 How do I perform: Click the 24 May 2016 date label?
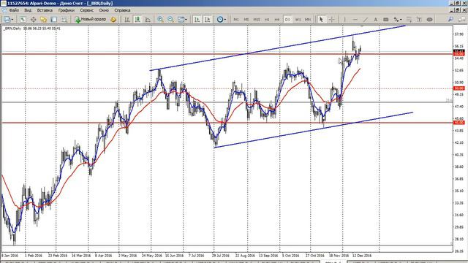coord(152,256)
